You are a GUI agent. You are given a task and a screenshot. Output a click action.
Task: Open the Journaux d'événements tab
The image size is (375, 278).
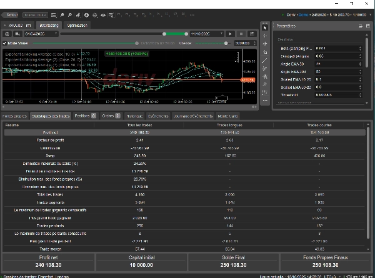point(193,116)
